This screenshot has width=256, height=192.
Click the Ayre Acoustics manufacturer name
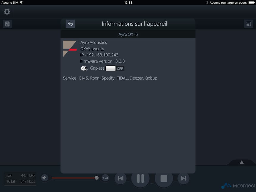[x=93, y=43]
